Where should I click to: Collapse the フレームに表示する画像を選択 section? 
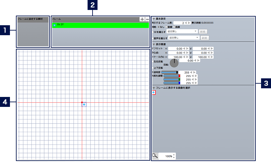[154, 88]
